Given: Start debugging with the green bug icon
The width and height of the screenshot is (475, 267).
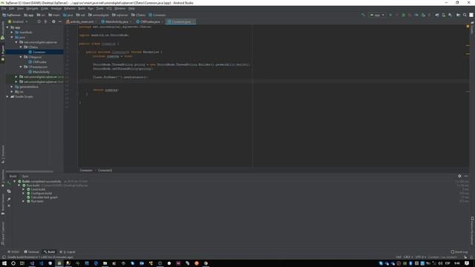Looking at the screenshot, I should [x=403, y=15].
